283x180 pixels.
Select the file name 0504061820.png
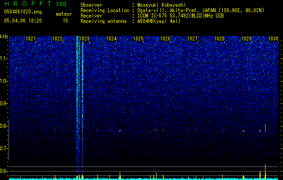pyautogui.click(x=23, y=12)
